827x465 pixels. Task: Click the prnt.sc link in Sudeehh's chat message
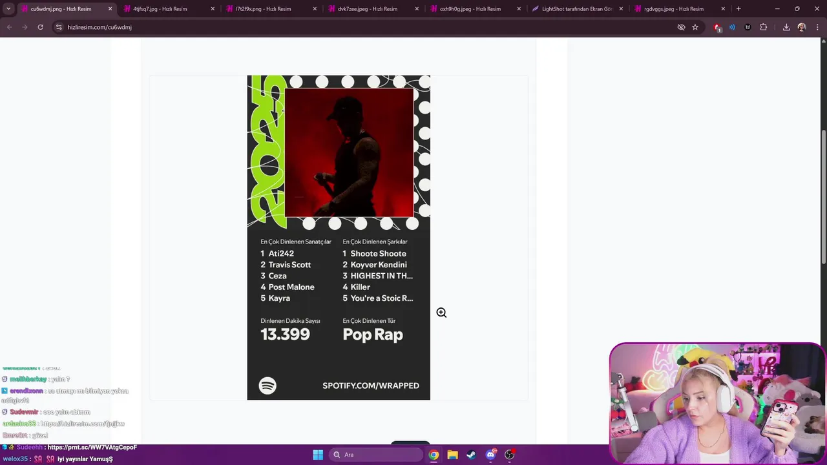tap(92, 447)
